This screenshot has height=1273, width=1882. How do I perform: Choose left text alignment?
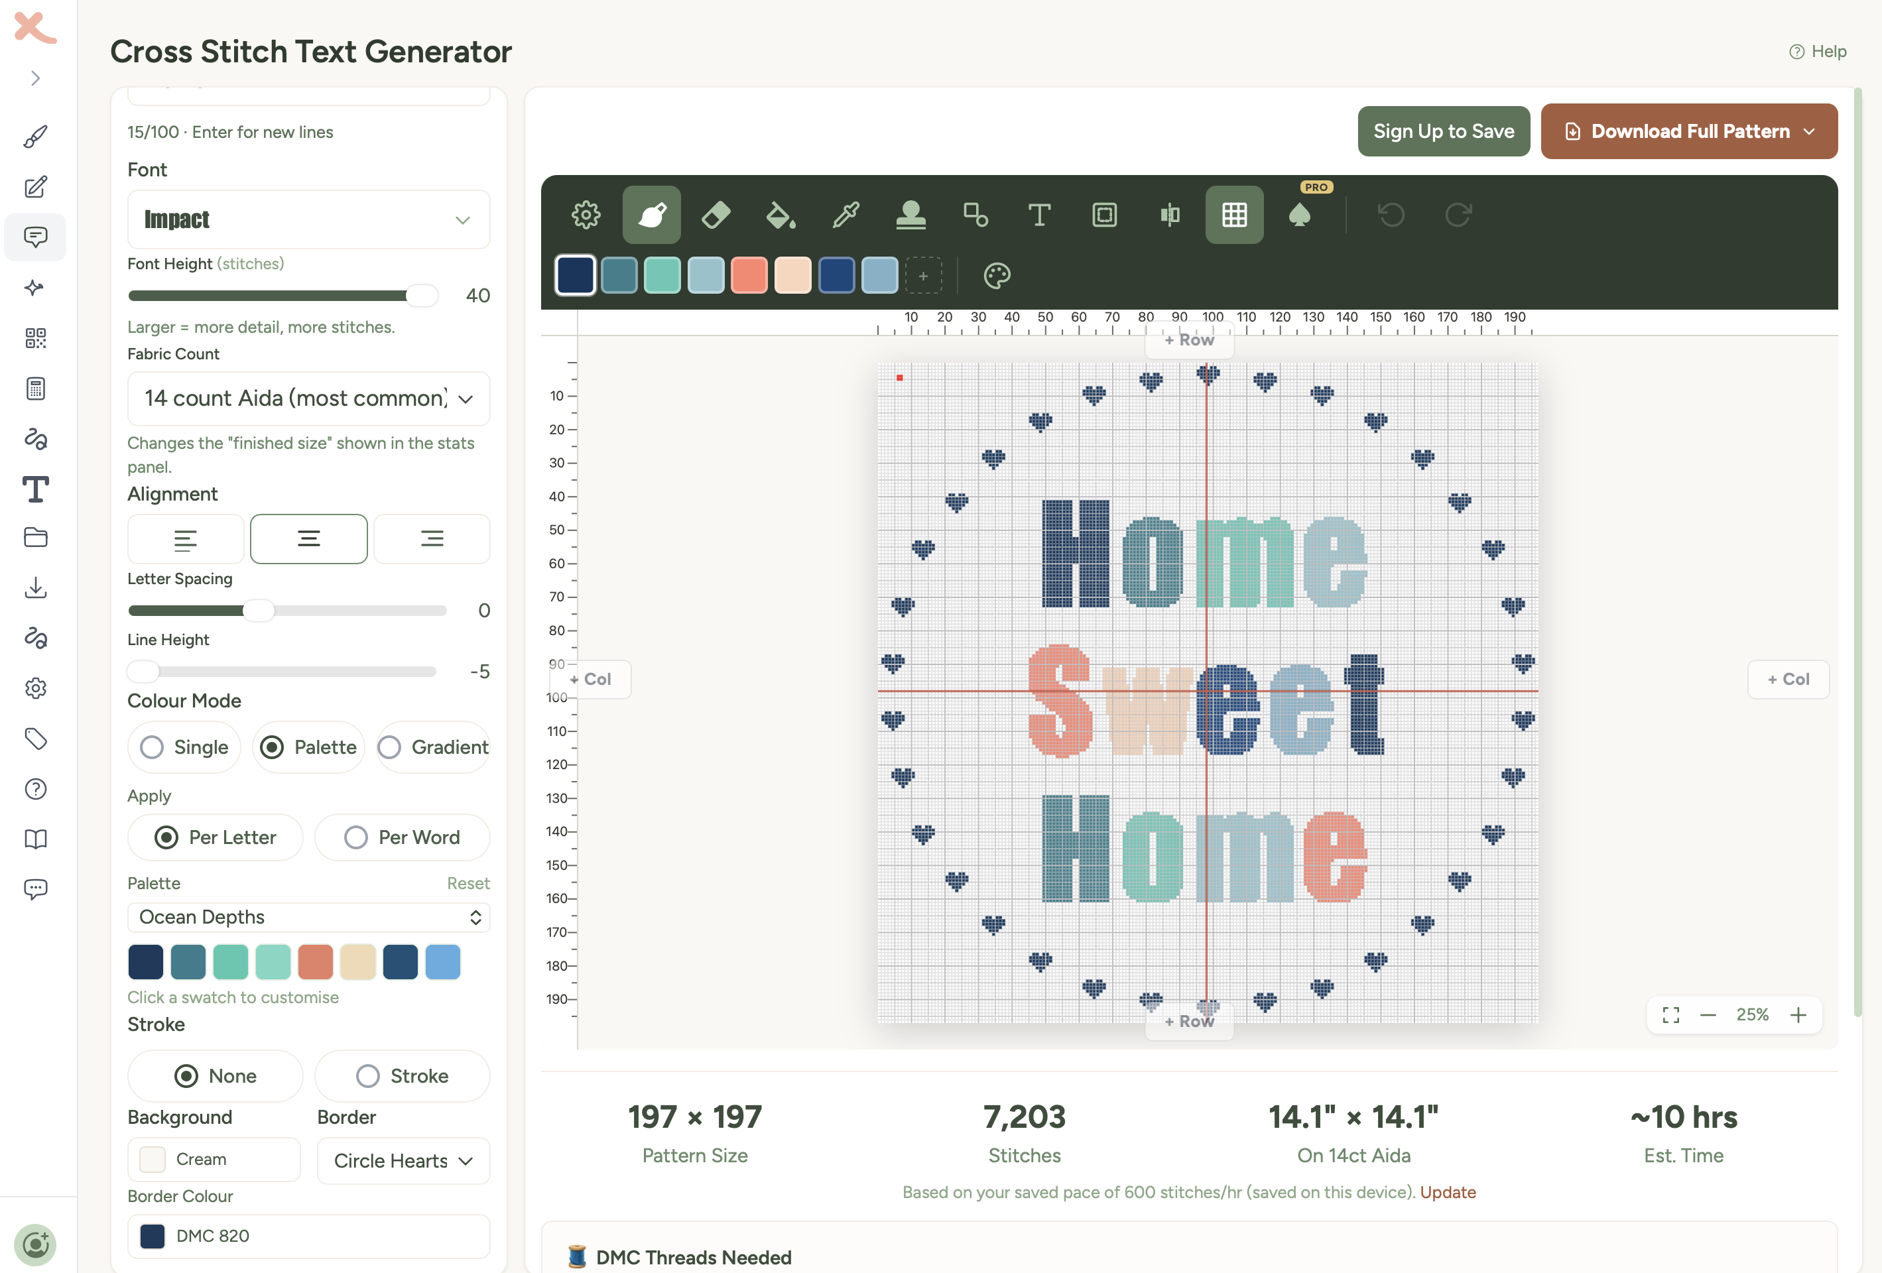(186, 538)
